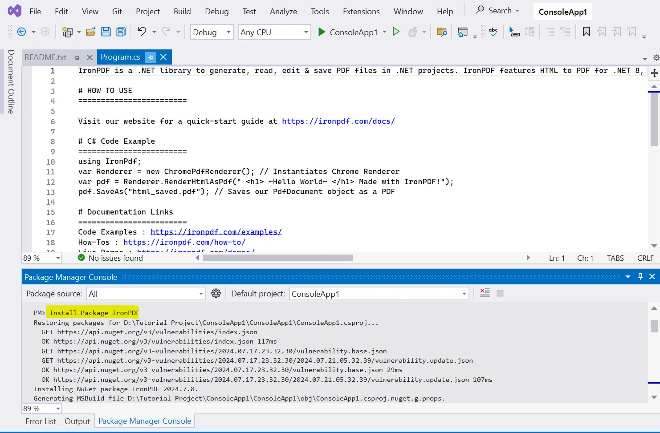Open the Any CPU platform dropdown
The width and height of the screenshot is (660, 433).
click(274, 32)
